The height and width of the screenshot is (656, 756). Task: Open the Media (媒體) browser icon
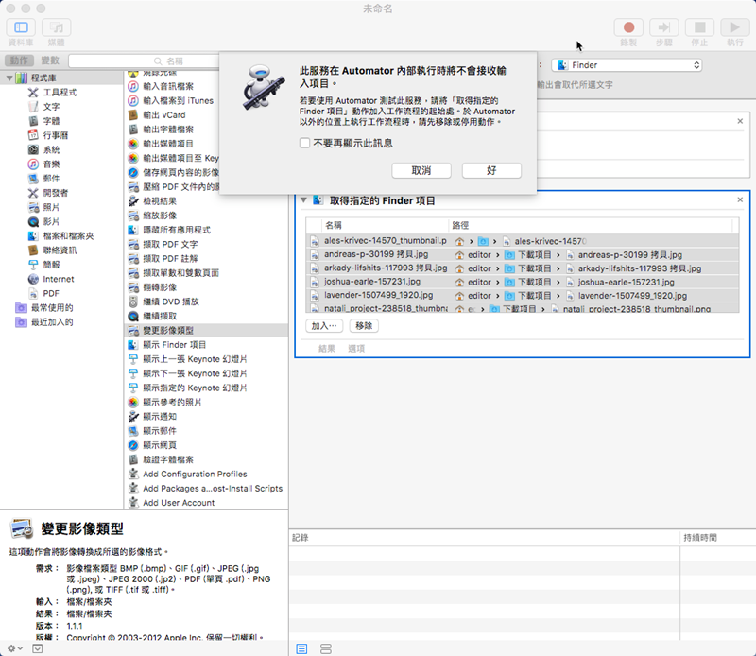point(56,28)
